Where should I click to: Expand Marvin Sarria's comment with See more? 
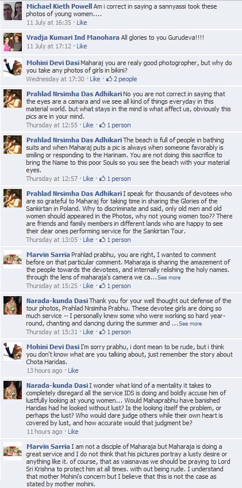tap(169, 278)
